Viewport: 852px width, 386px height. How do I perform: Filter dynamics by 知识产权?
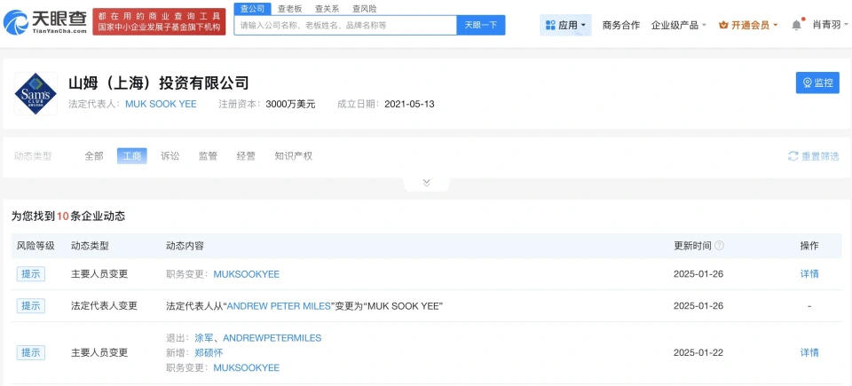click(x=294, y=156)
